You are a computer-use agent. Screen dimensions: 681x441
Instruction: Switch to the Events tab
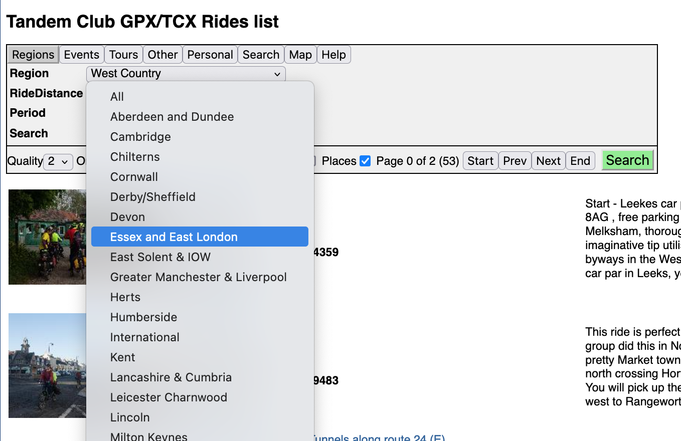tap(81, 55)
